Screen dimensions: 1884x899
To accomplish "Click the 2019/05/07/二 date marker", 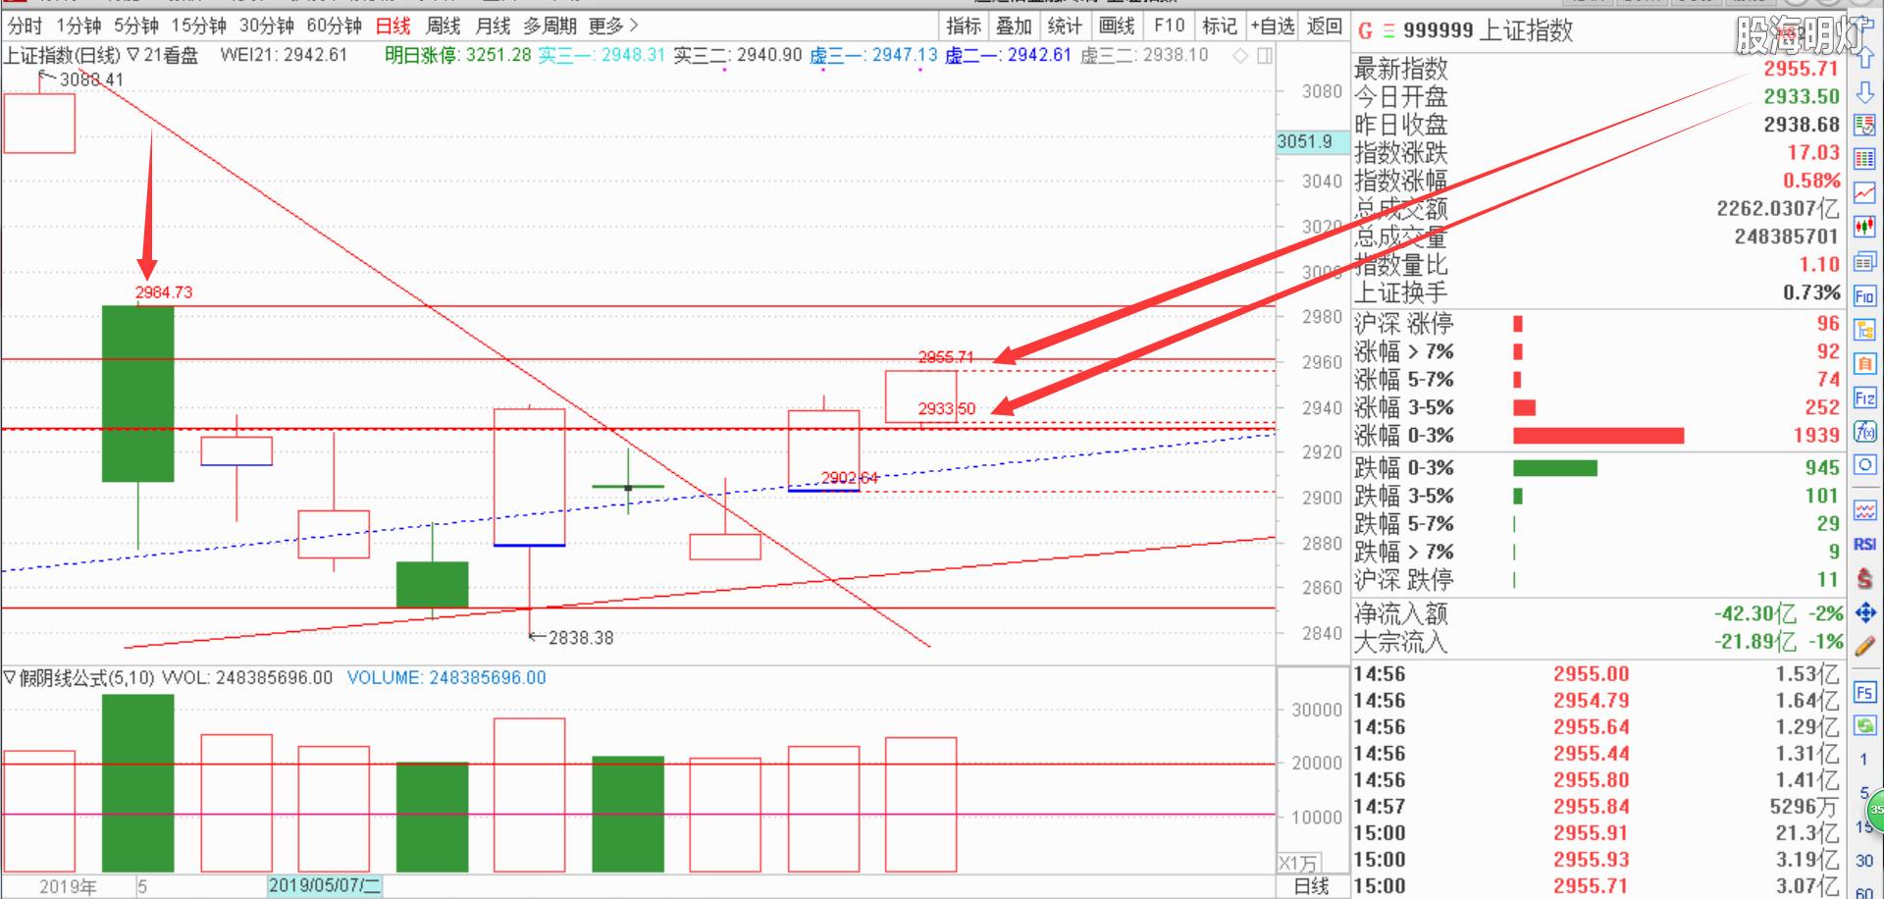I will (325, 885).
